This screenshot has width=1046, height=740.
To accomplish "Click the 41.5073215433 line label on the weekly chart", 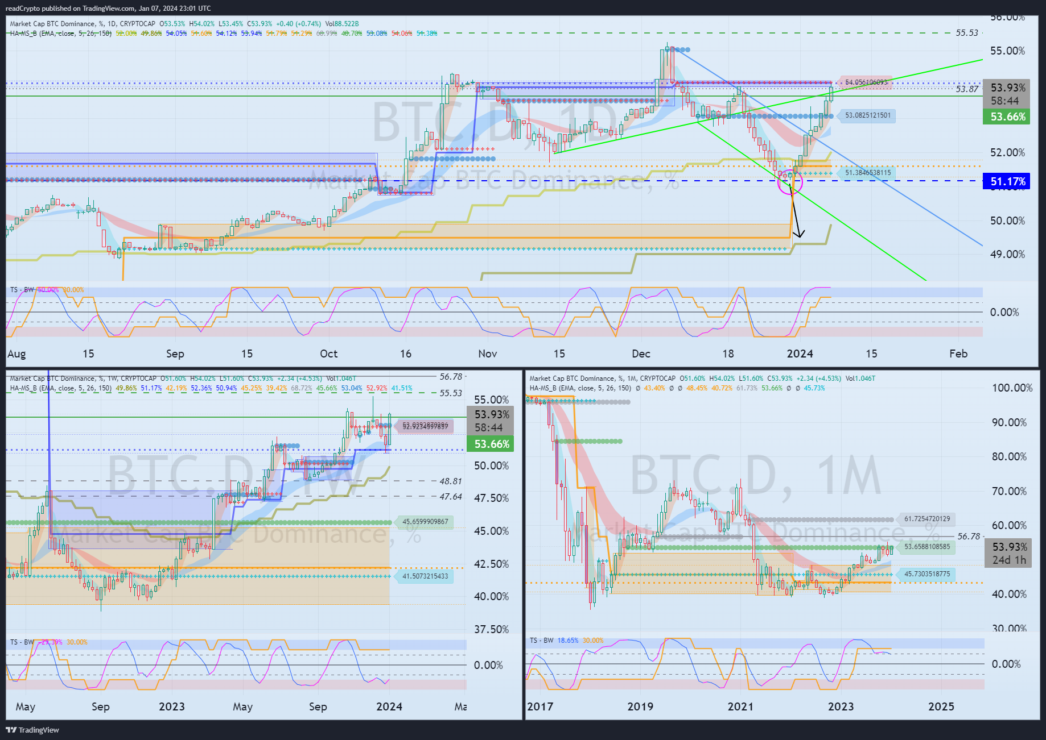I will pyautogui.click(x=425, y=576).
